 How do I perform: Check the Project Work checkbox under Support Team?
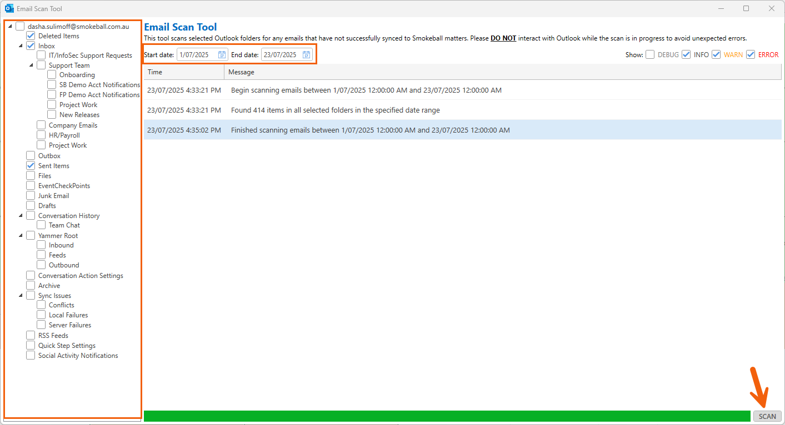coord(52,105)
